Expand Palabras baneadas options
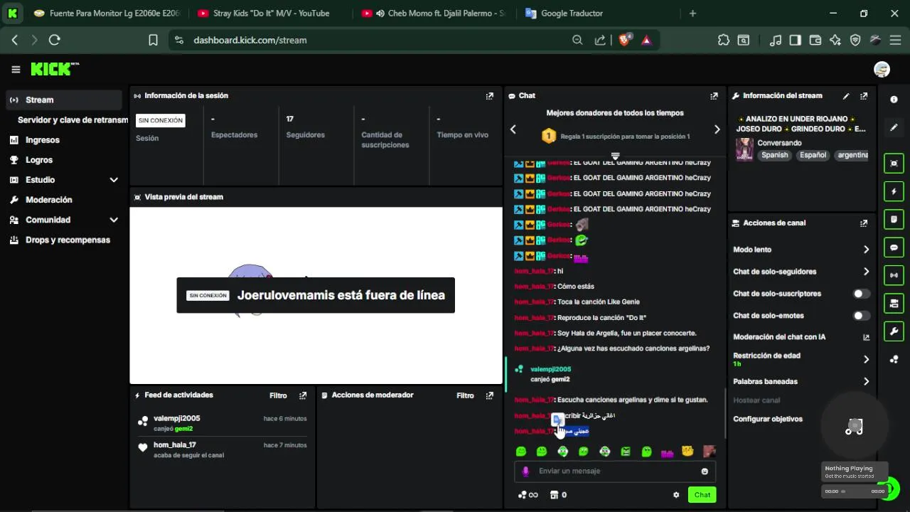Image resolution: width=910 pixels, height=512 pixels. coord(866,382)
